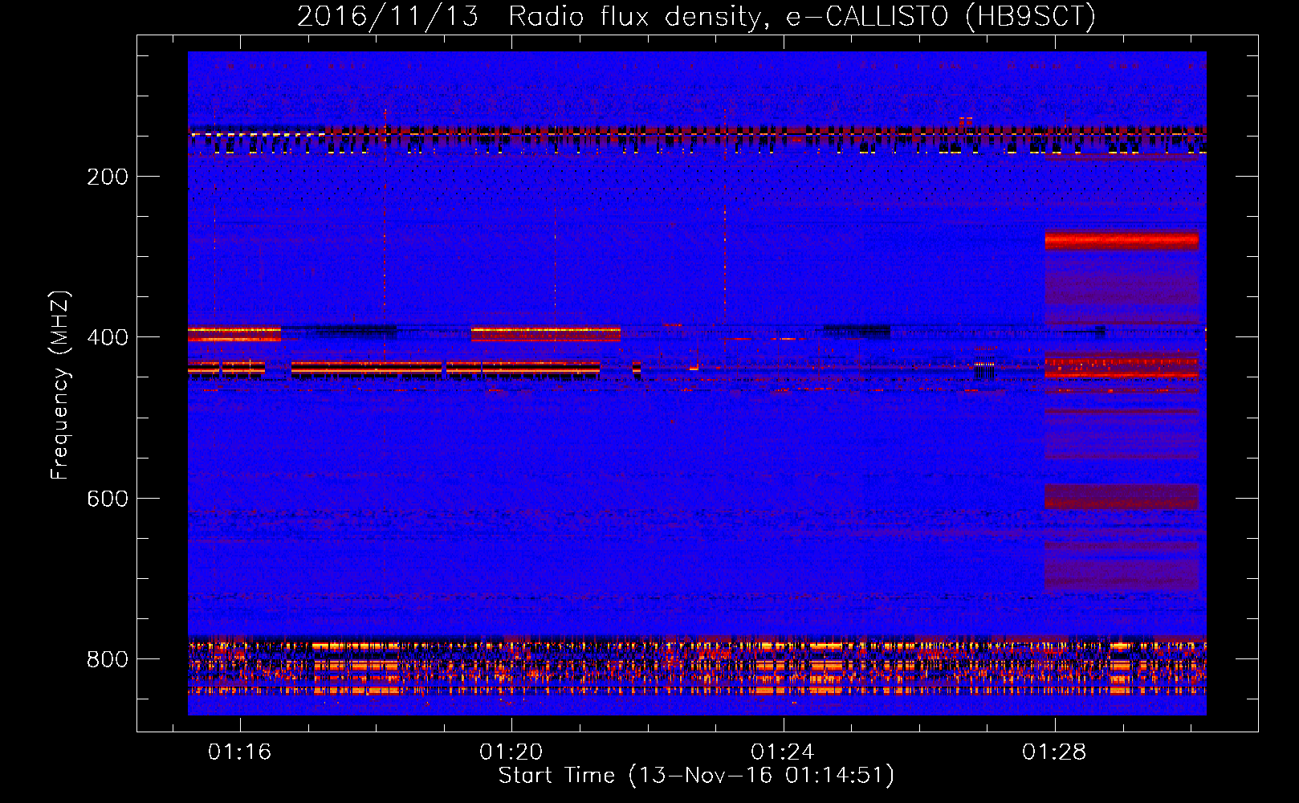Select the 200 frequency tick label
Image resolution: width=1299 pixels, height=803 pixels.
108,177
